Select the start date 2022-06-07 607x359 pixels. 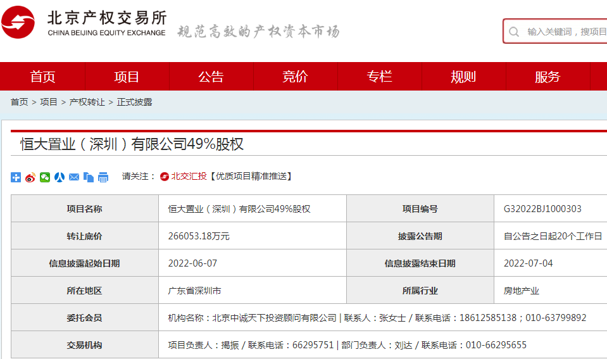pos(192,263)
